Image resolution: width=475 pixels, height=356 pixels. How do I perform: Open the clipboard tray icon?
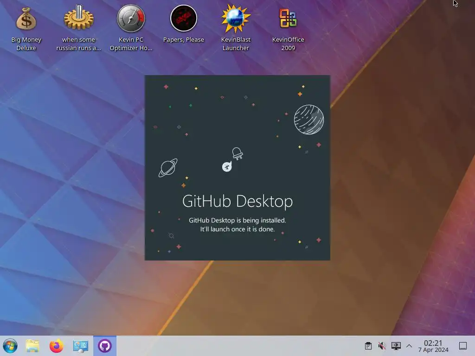368,346
